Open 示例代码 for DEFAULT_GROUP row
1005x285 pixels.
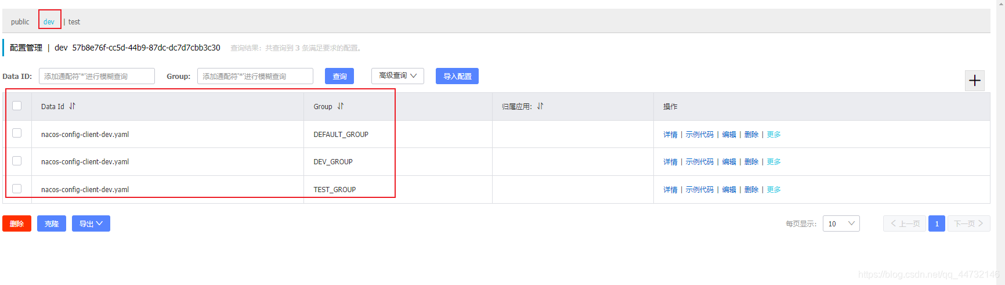tap(700, 135)
